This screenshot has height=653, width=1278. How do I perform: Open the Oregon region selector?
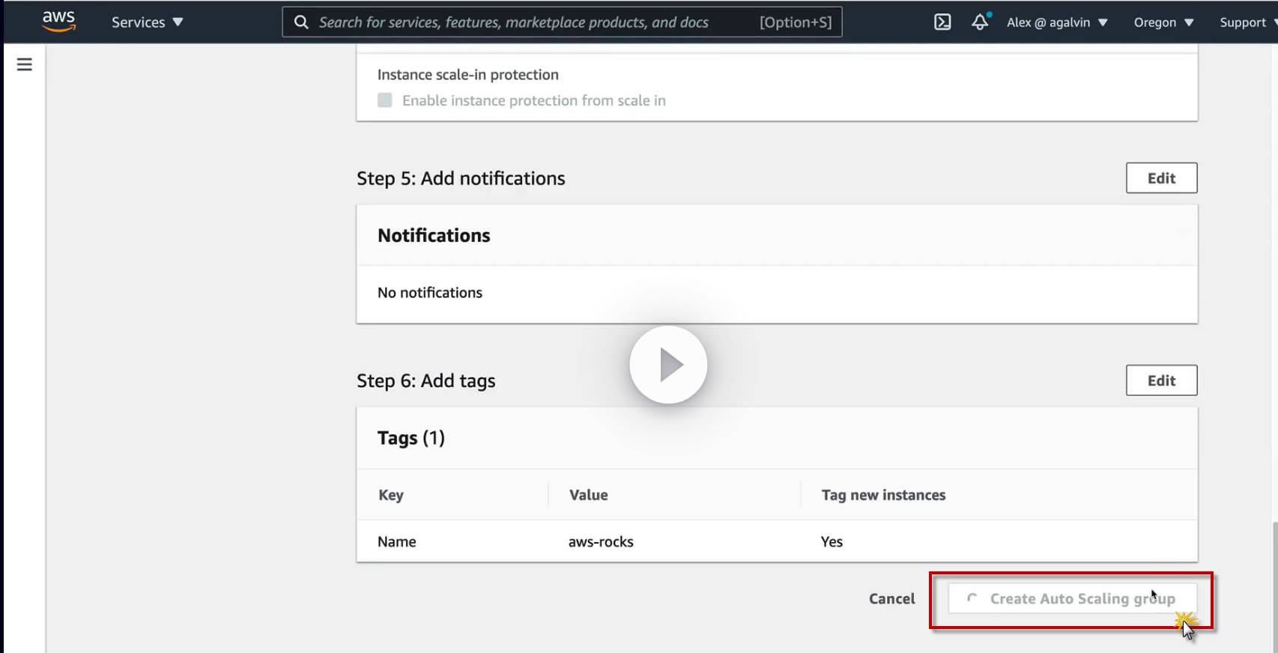[1163, 22]
